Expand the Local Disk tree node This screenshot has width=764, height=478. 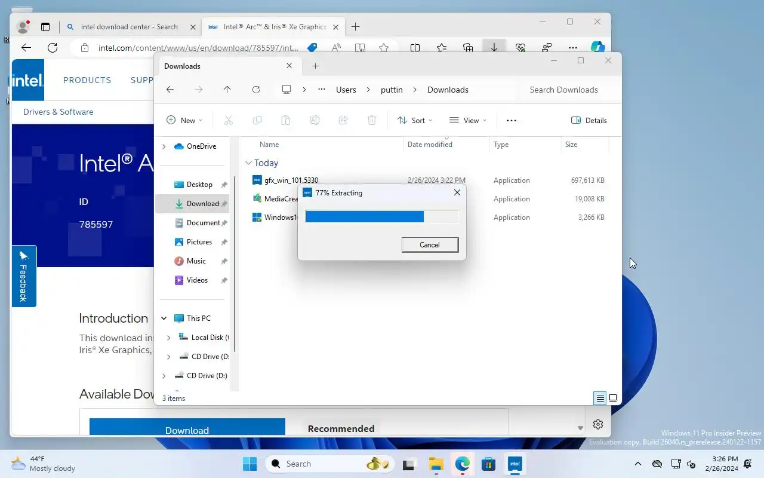click(168, 338)
